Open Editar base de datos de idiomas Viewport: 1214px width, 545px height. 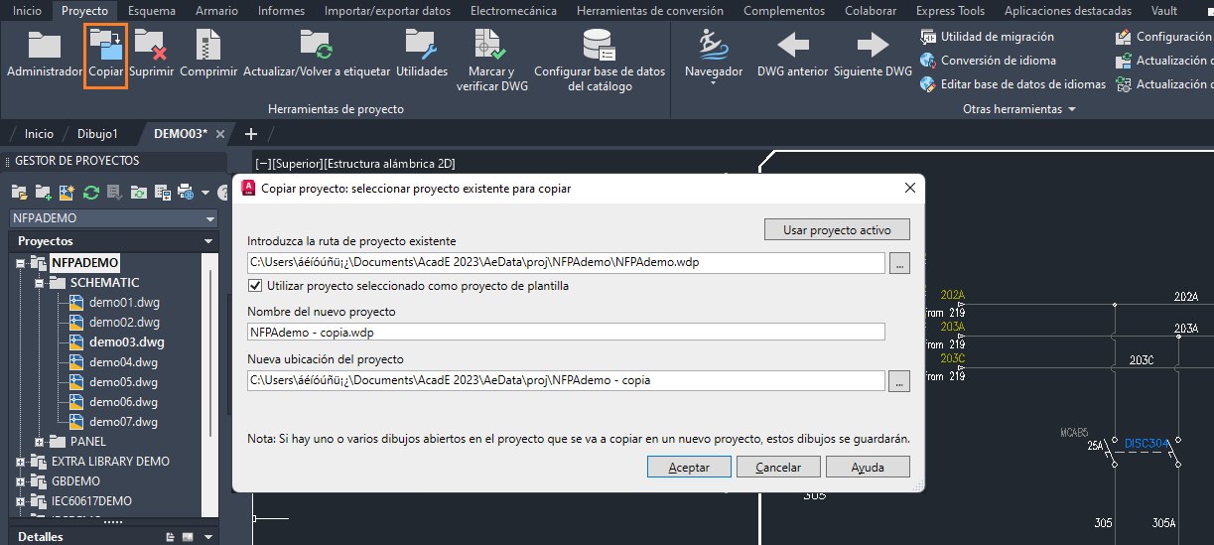click(1012, 84)
